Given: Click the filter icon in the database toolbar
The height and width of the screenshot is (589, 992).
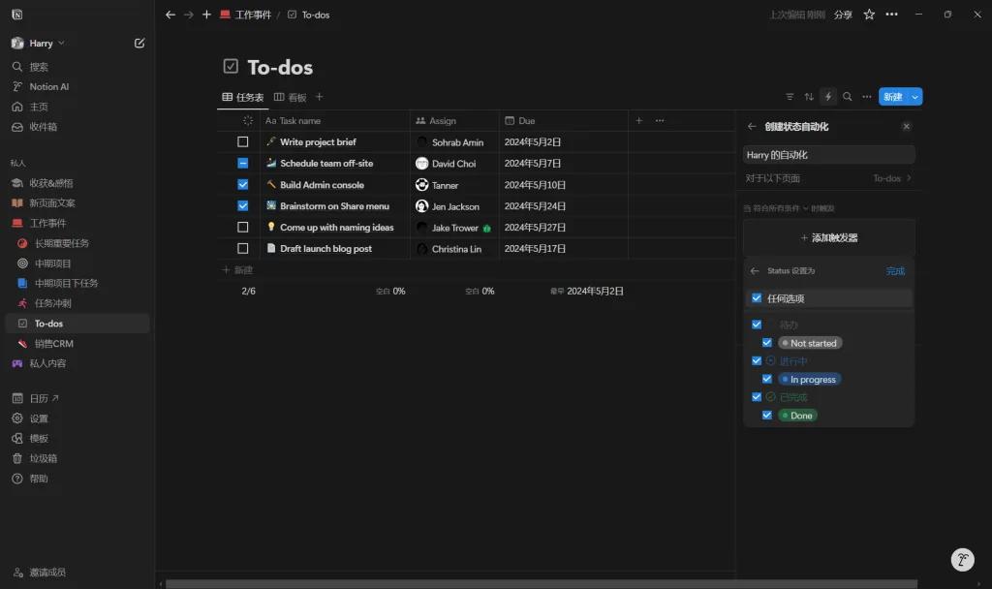Looking at the screenshot, I should coord(790,97).
